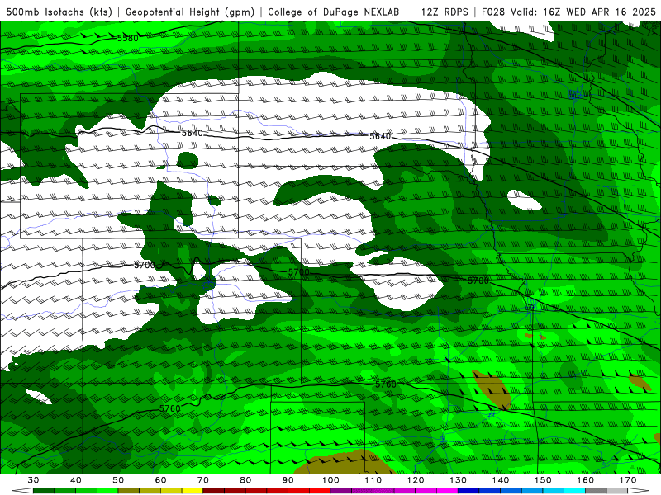Viewport: 661px width, 495px height.
Task: Click the "F028 Valid: 16Z WED APR 16 2025" text
Action: click(568, 12)
